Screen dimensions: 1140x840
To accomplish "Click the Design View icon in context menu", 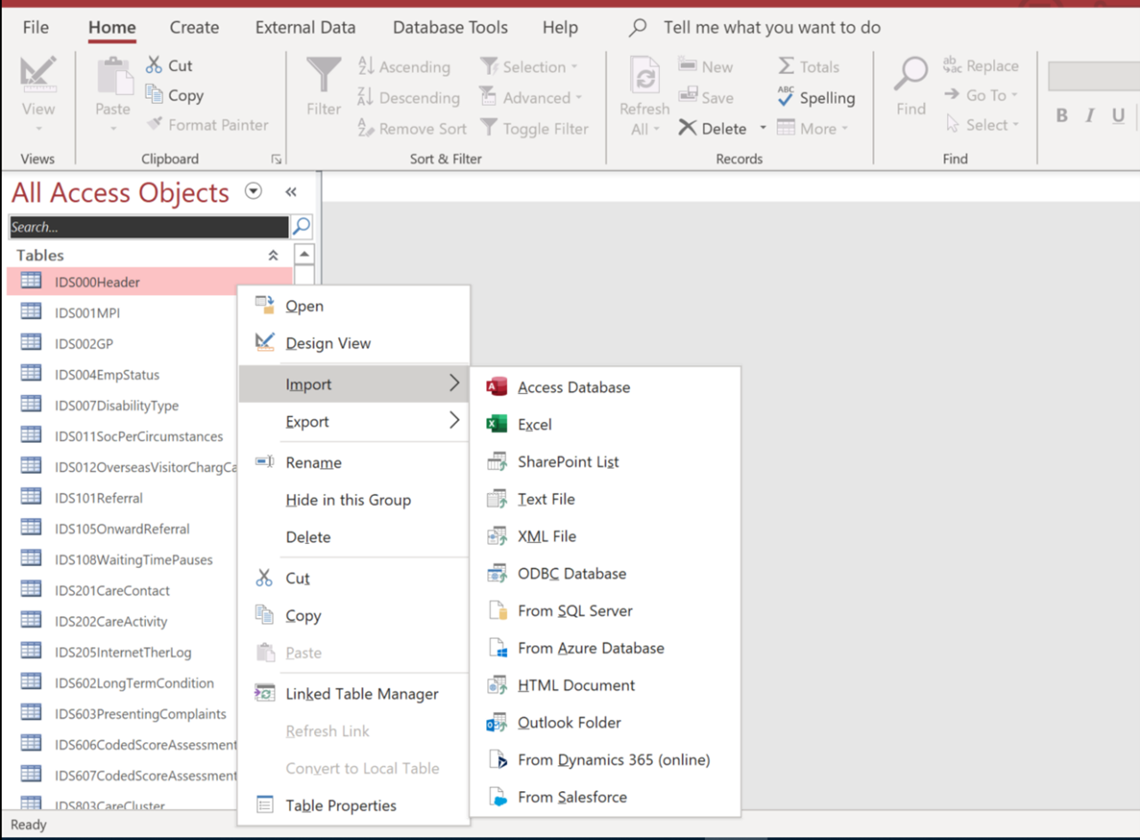I will click(x=264, y=342).
